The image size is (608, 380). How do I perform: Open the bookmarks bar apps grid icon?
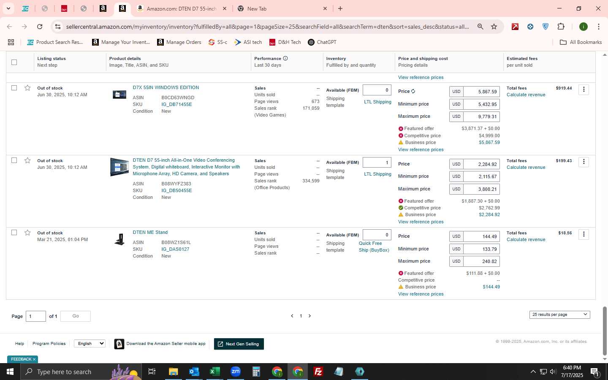[x=11, y=42]
